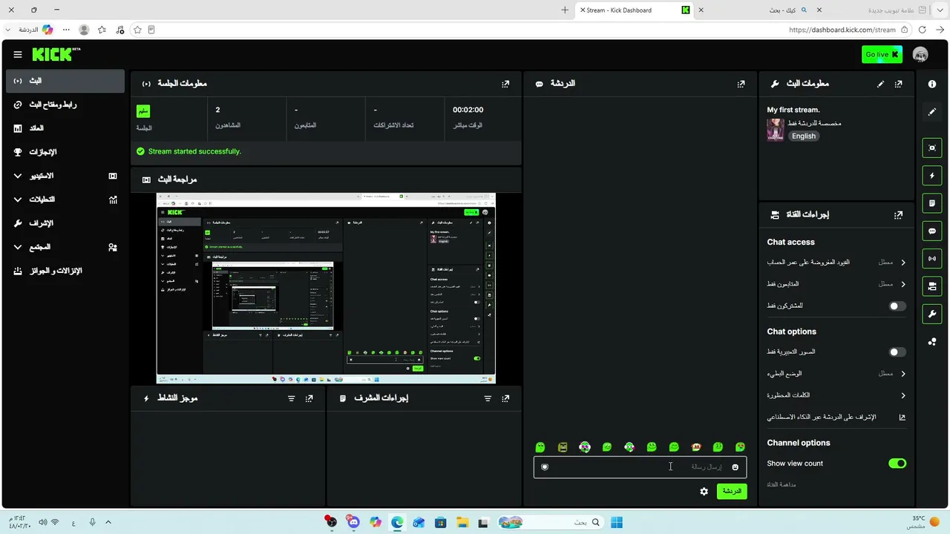Open الكلمات المحظورة banned words chevron

point(903,395)
